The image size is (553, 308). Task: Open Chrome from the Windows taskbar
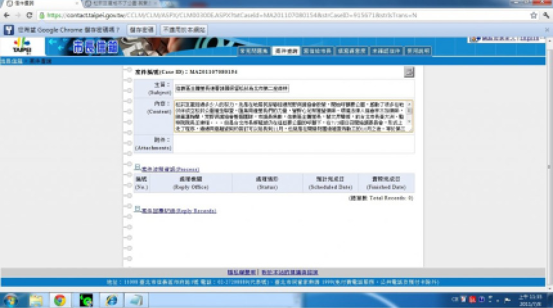click(x=60, y=300)
